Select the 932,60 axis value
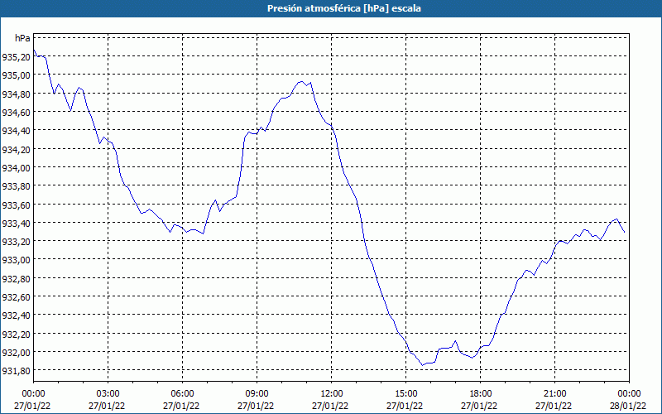Viewport: 662px width, 414px height. point(16,297)
